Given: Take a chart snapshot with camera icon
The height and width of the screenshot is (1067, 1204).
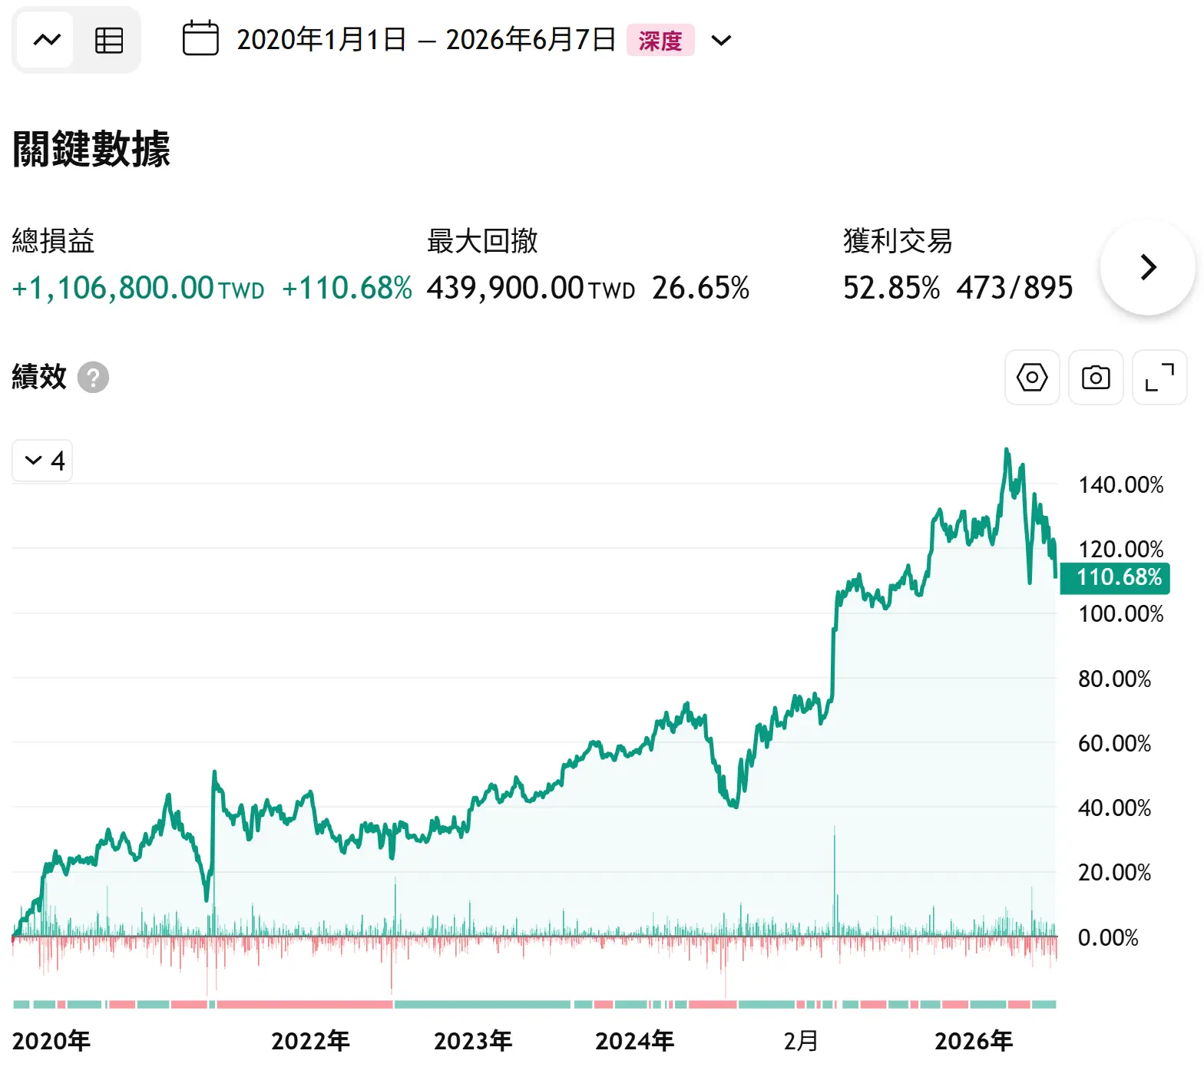Looking at the screenshot, I should pos(1096,378).
